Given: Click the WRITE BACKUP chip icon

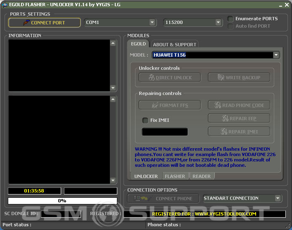Looking at the screenshot, I should point(221,77).
